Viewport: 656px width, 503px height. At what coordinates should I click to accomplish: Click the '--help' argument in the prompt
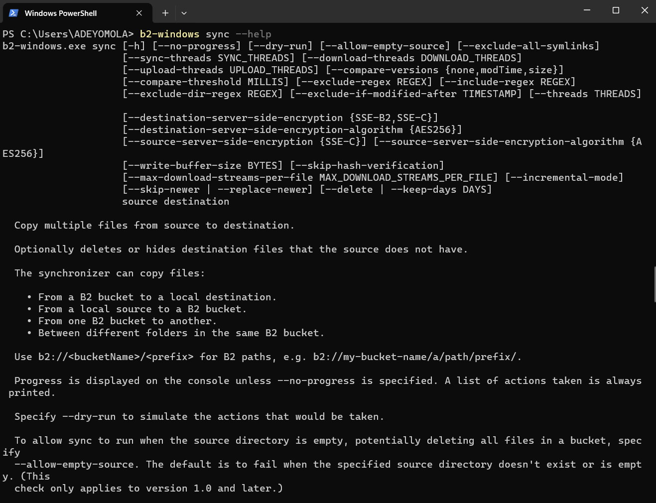point(254,34)
